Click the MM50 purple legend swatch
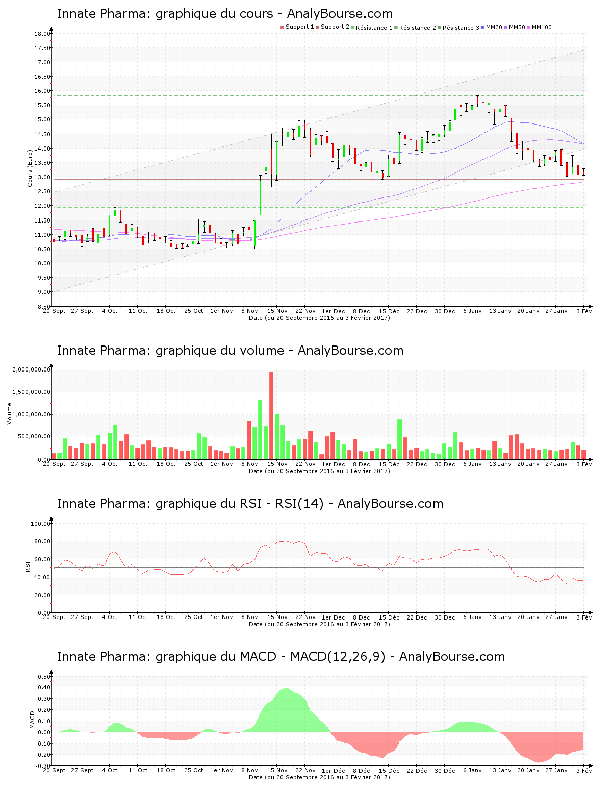Image resolution: width=612 pixels, height=791 pixels. (x=506, y=27)
